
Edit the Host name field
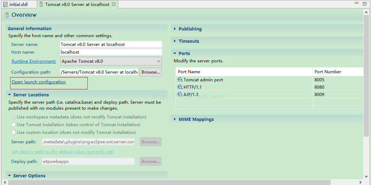111,52
